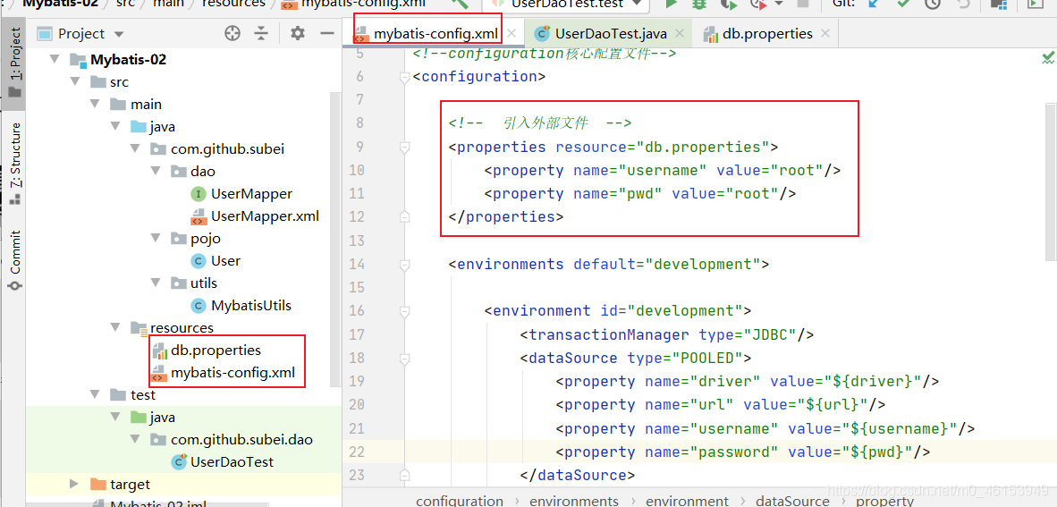Click the configuration breadcrumb at the bottom
This screenshot has width=1057, height=507.
[x=459, y=500]
